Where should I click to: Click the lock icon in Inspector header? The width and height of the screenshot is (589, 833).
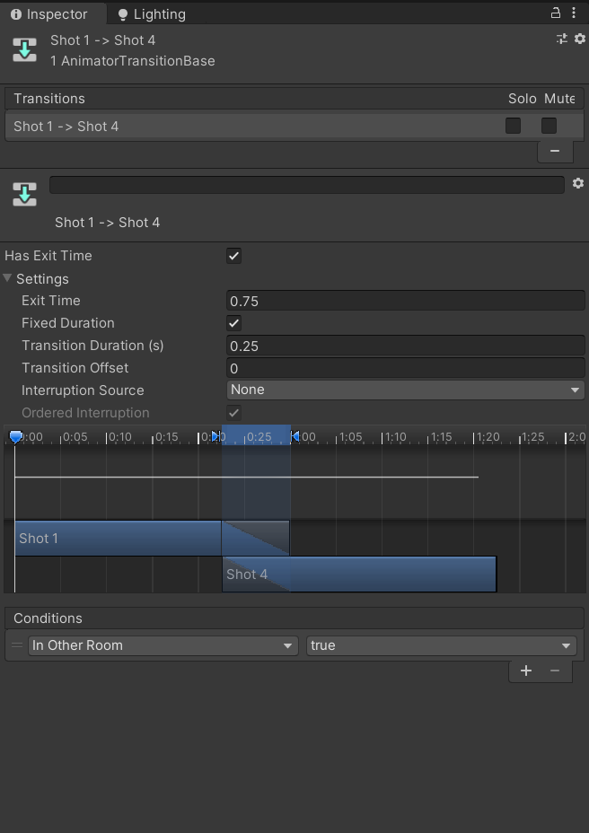[x=556, y=13]
